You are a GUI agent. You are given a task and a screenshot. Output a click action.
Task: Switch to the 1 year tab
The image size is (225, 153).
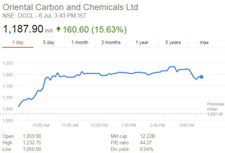pos(142,43)
